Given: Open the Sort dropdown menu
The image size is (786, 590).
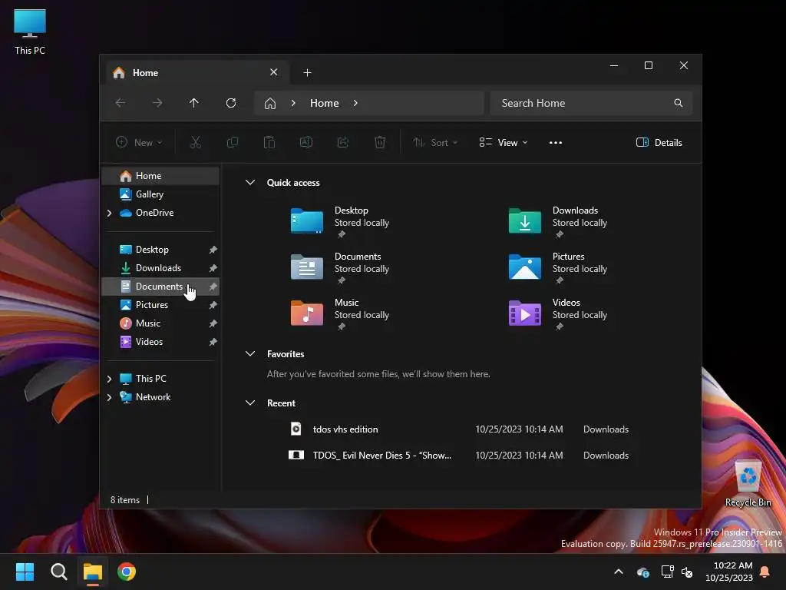Looking at the screenshot, I should [435, 142].
